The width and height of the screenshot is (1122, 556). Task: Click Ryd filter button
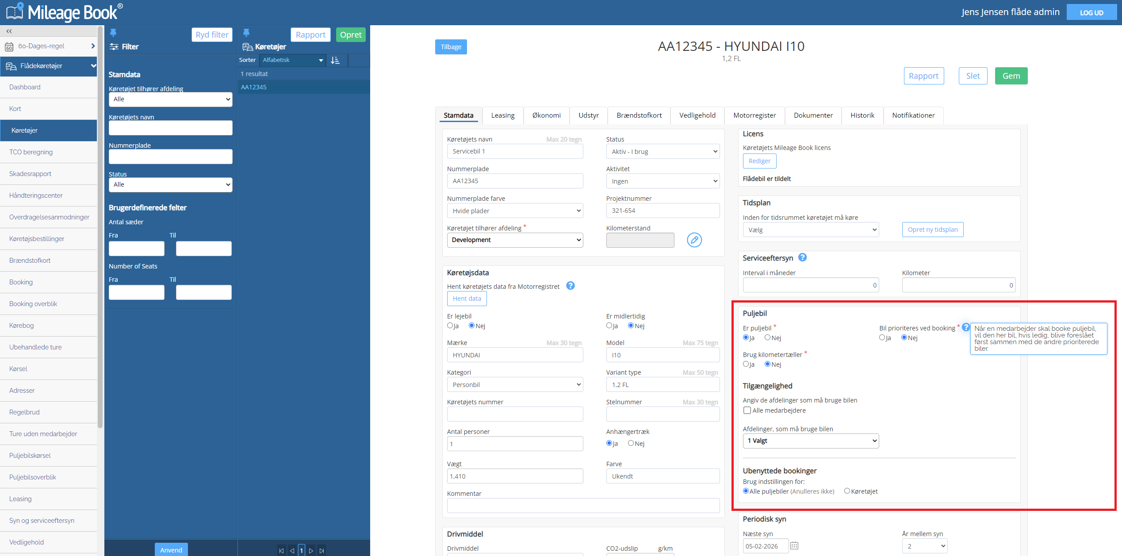click(212, 35)
